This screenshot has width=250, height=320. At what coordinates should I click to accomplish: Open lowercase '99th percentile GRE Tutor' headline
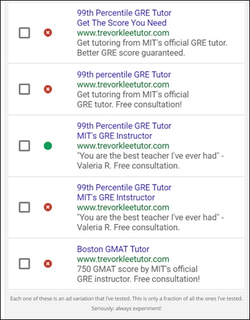click(124, 74)
